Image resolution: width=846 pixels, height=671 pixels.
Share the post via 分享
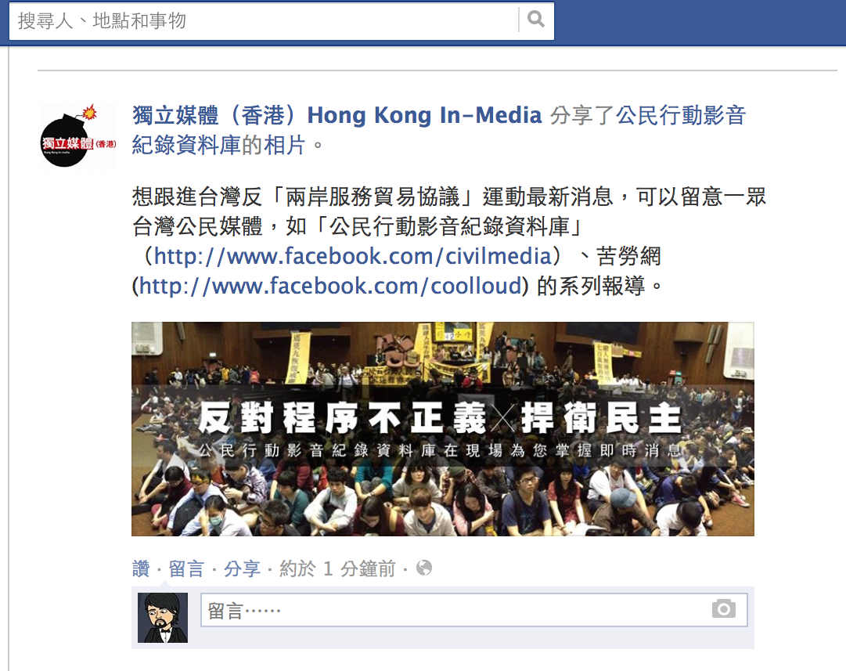[x=242, y=568]
